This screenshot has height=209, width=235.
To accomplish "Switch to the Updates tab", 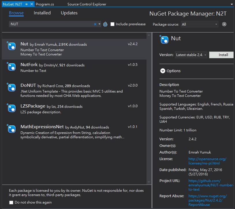I will point(69,13).
